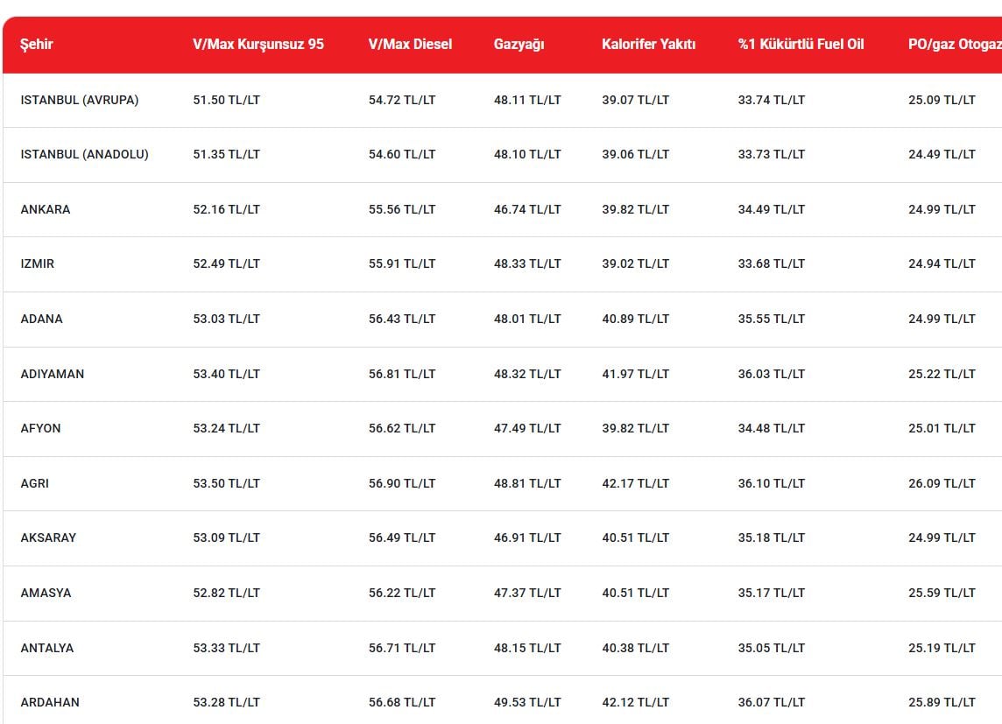This screenshot has height=724, width=1002.
Task: Click the Gazyağı column header
Action: (x=519, y=44)
